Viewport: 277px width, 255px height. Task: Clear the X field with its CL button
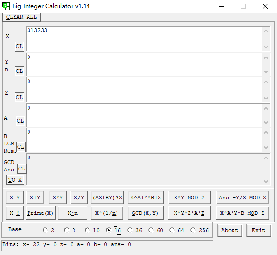point(19,46)
